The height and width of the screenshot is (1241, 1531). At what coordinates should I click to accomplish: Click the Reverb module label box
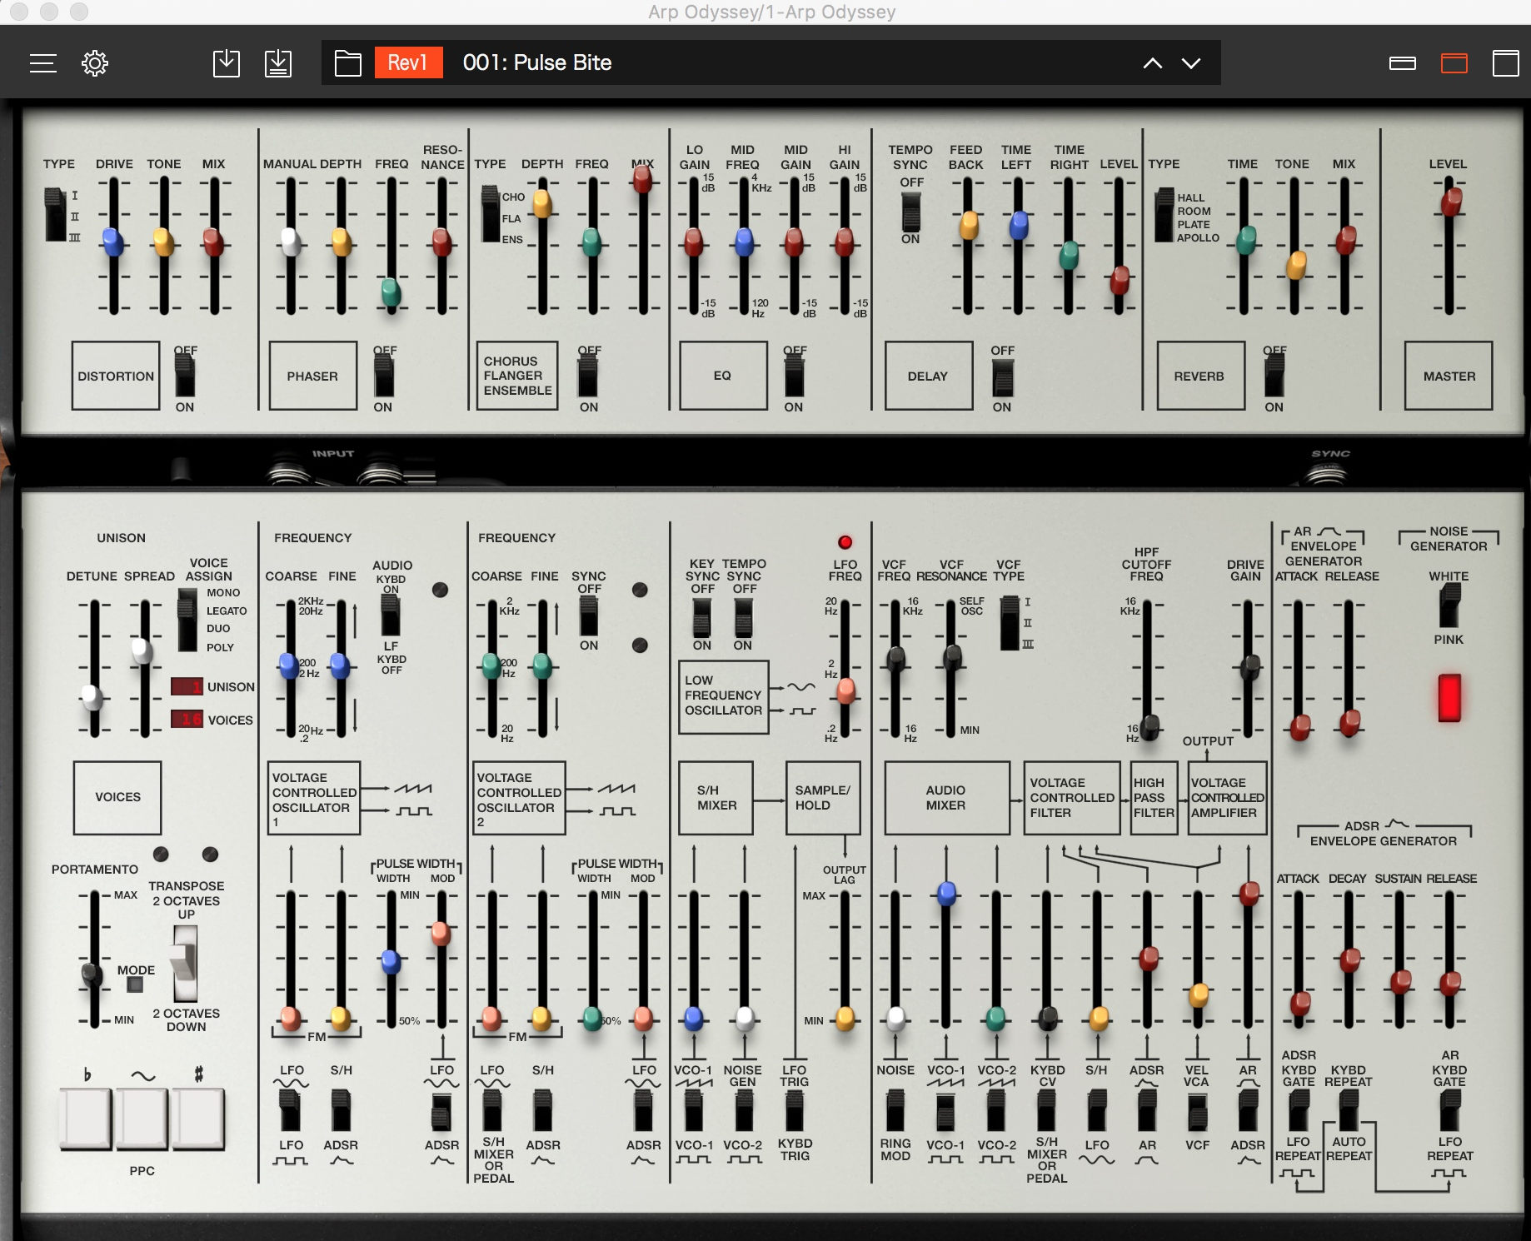click(1200, 376)
